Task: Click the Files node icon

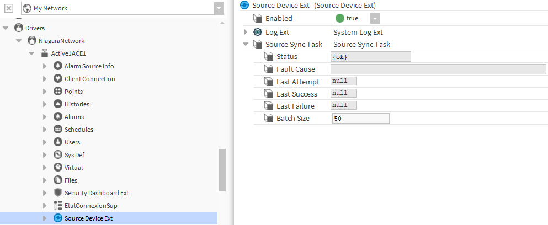Action: (58, 180)
